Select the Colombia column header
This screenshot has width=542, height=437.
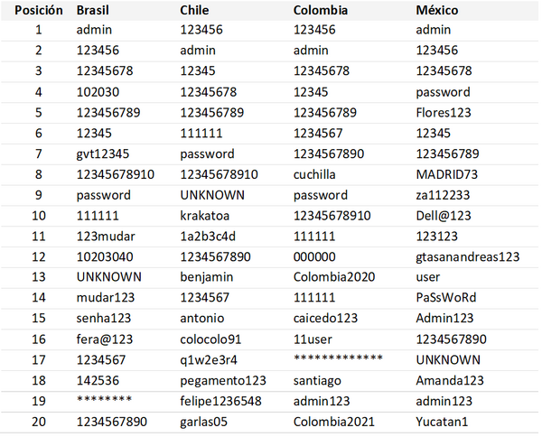pyautogui.click(x=320, y=11)
